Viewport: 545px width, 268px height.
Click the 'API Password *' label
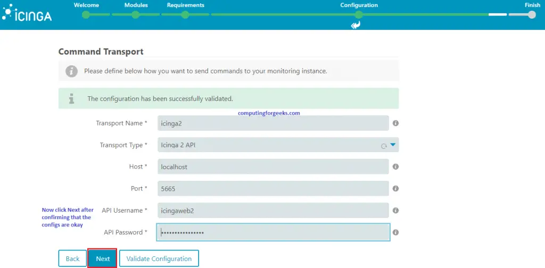[126, 232]
